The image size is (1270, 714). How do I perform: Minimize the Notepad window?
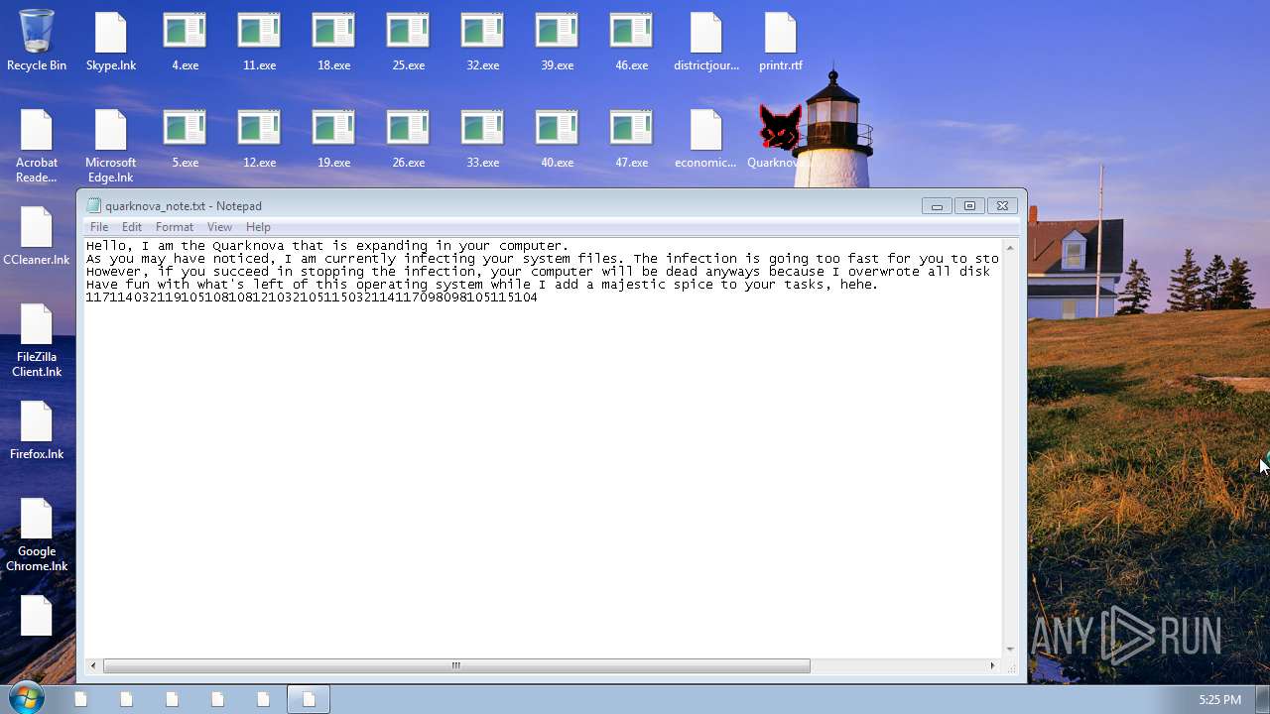tap(937, 206)
